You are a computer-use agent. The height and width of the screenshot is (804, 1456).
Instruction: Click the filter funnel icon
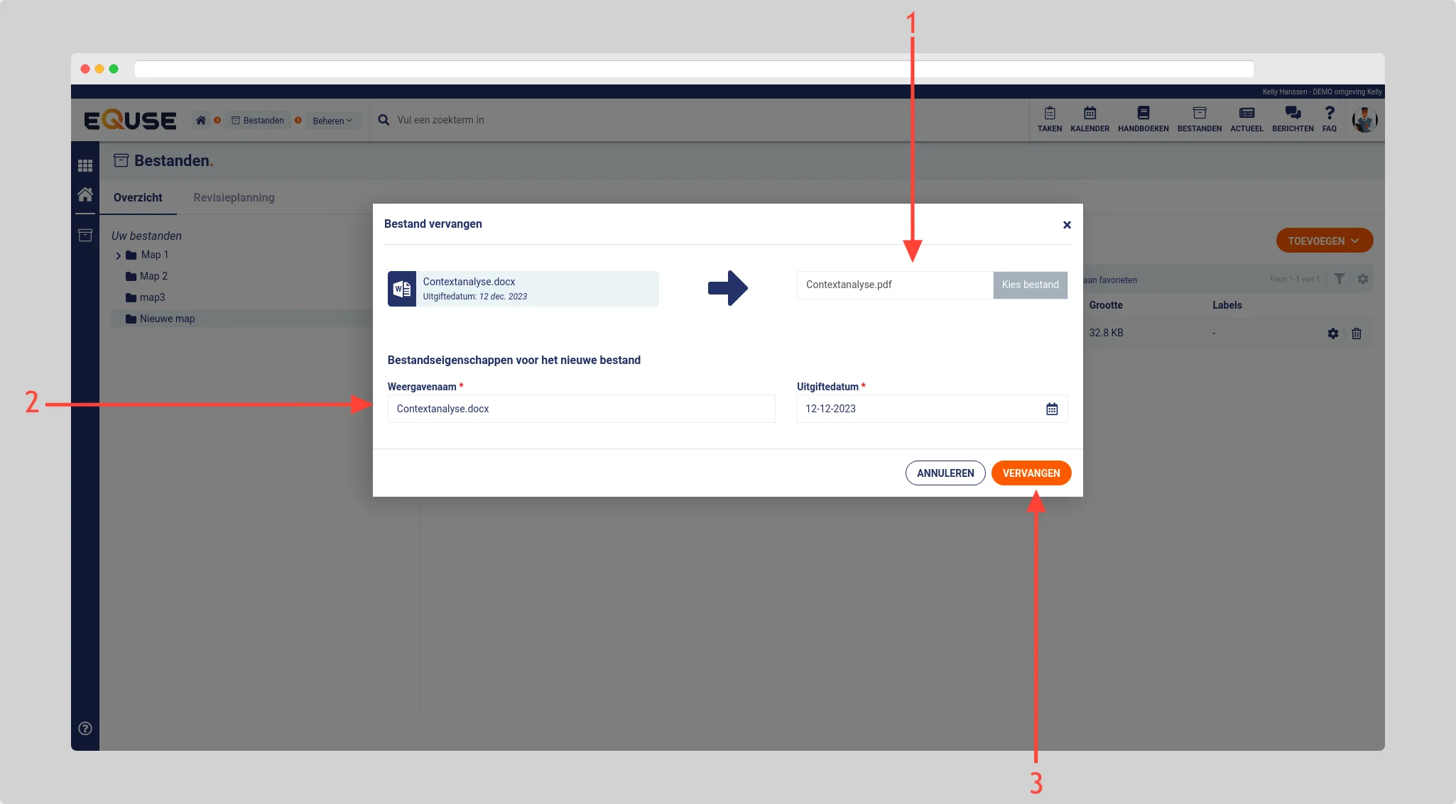(x=1339, y=279)
